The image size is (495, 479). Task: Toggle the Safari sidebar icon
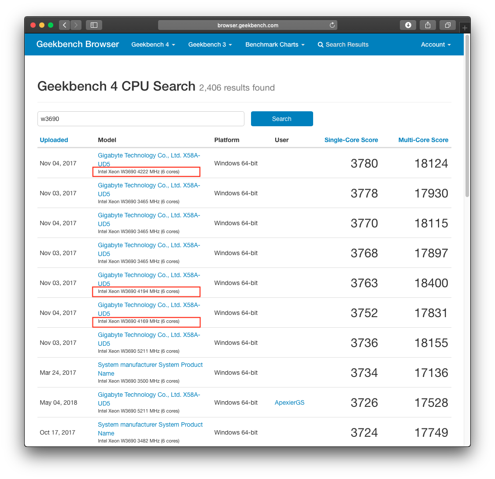(x=94, y=25)
